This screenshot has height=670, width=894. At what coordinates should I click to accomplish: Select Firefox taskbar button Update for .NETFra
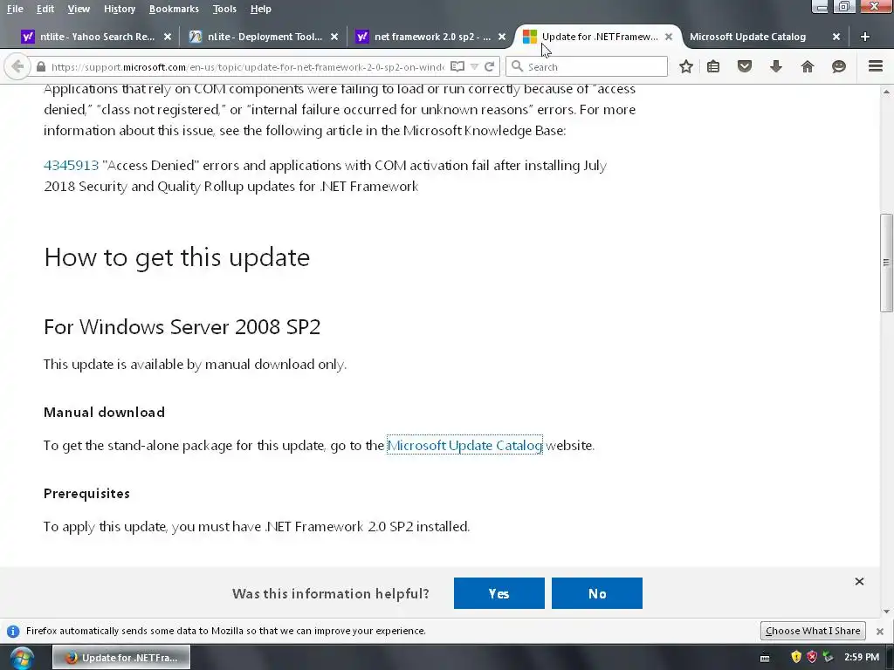[121, 658]
